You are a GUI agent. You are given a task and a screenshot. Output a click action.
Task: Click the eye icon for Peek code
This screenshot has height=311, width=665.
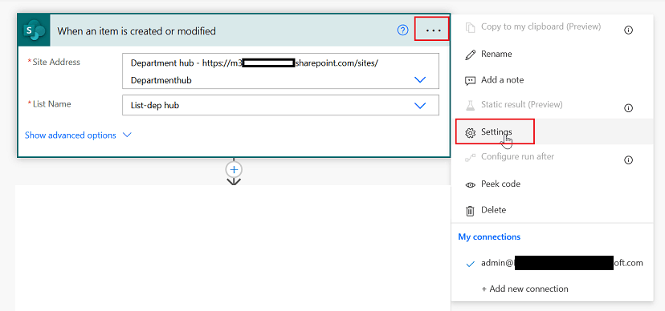(x=470, y=185)
